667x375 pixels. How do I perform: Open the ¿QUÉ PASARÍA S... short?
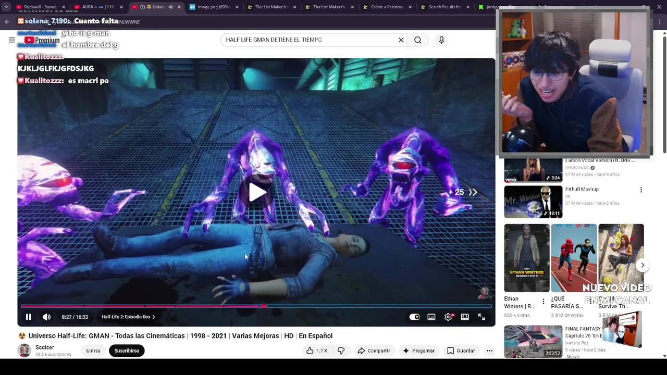574,258
